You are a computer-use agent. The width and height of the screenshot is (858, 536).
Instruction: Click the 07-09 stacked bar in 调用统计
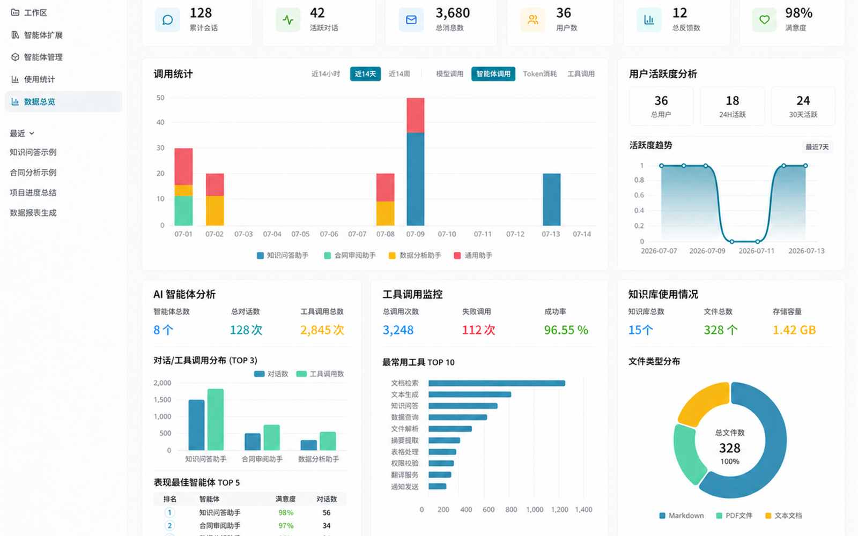416,162
